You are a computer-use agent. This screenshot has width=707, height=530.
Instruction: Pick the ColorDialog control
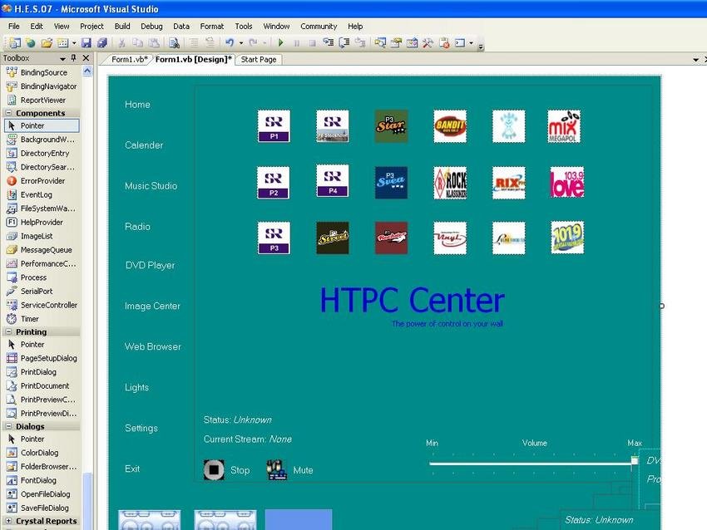click(42, 453)
